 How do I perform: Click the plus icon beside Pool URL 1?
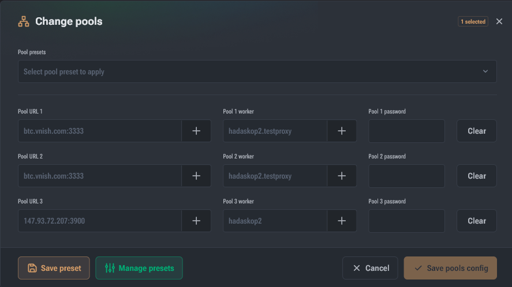click(196, 131)
